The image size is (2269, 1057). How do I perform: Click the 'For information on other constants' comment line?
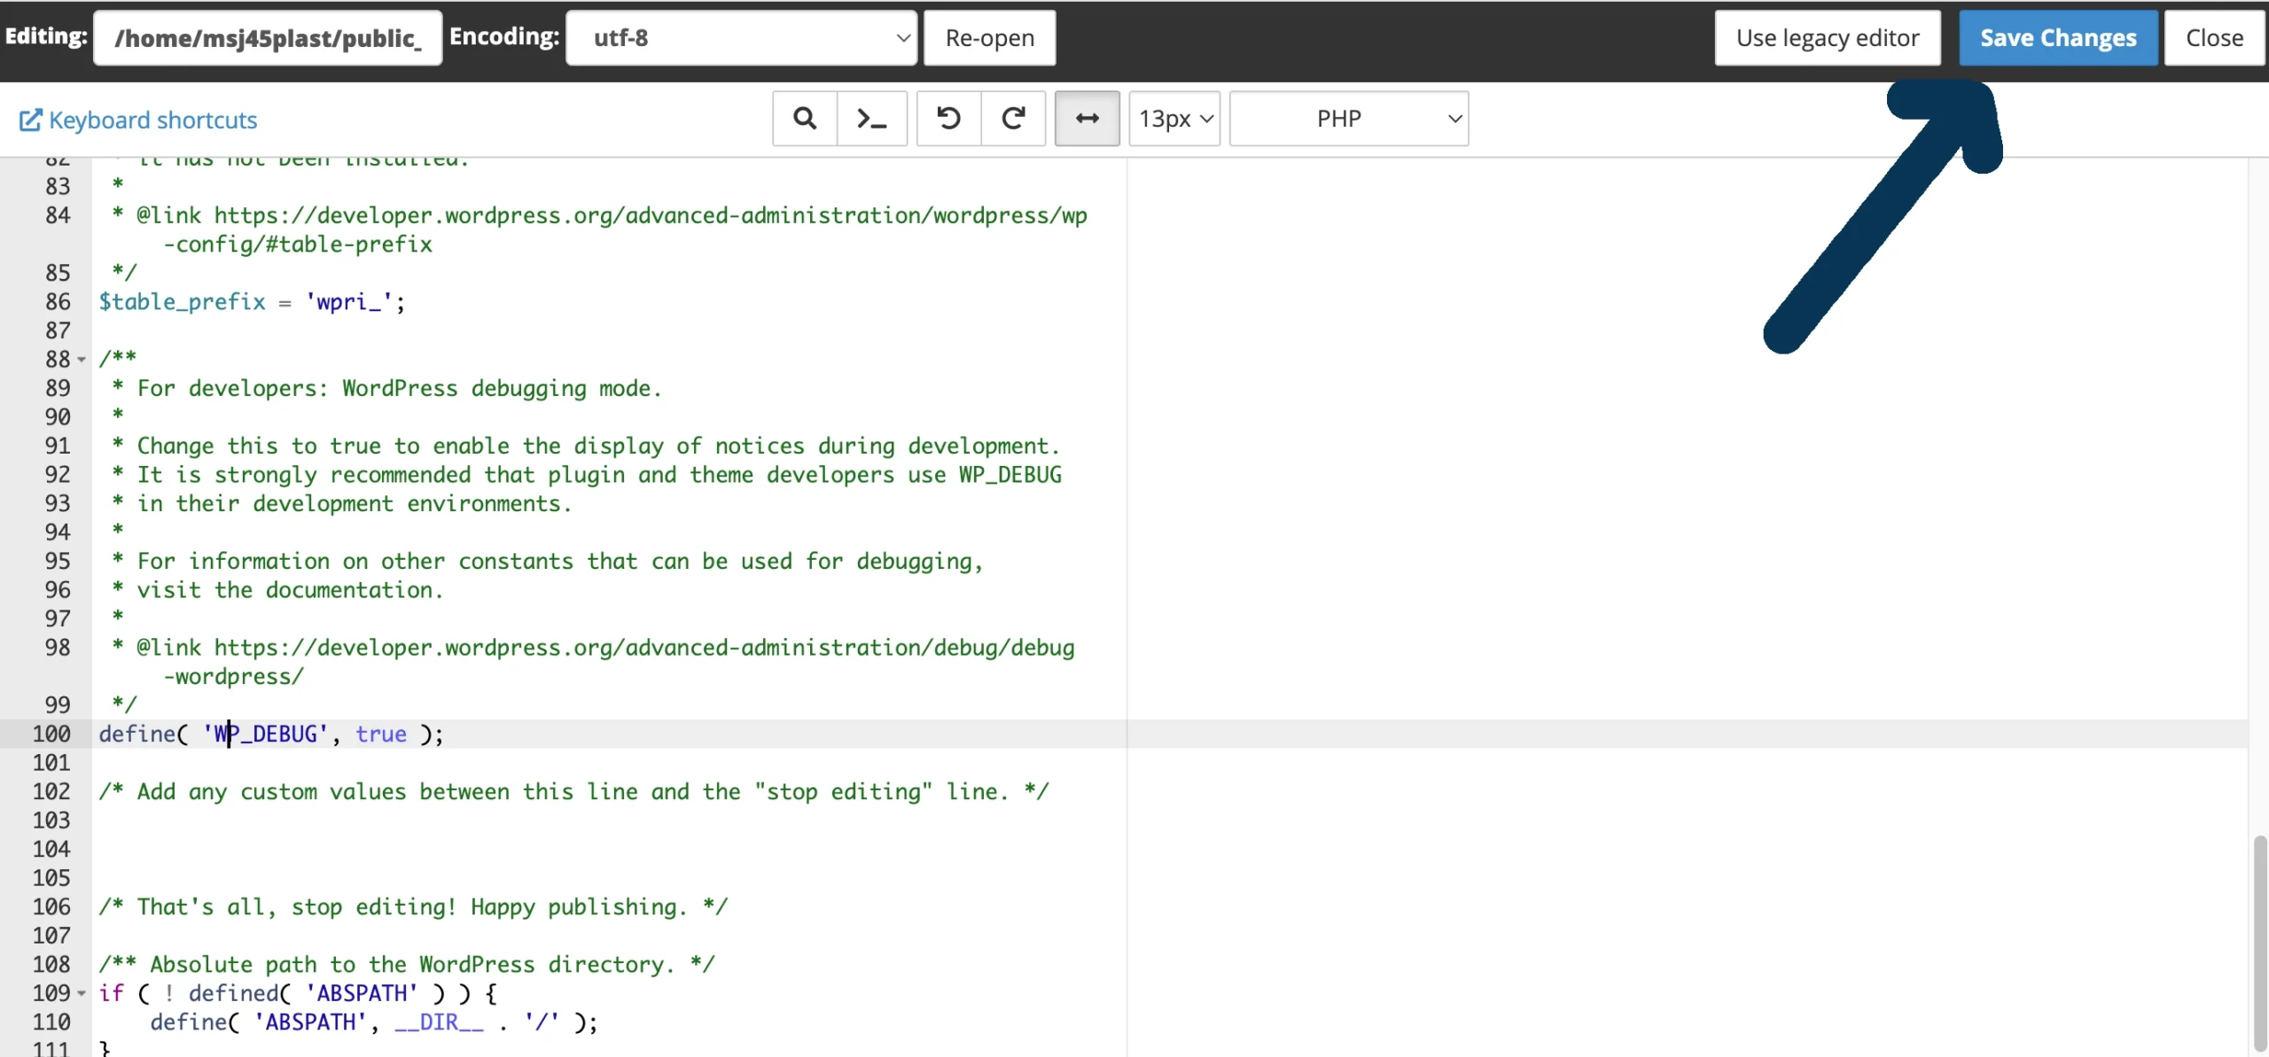560,562
